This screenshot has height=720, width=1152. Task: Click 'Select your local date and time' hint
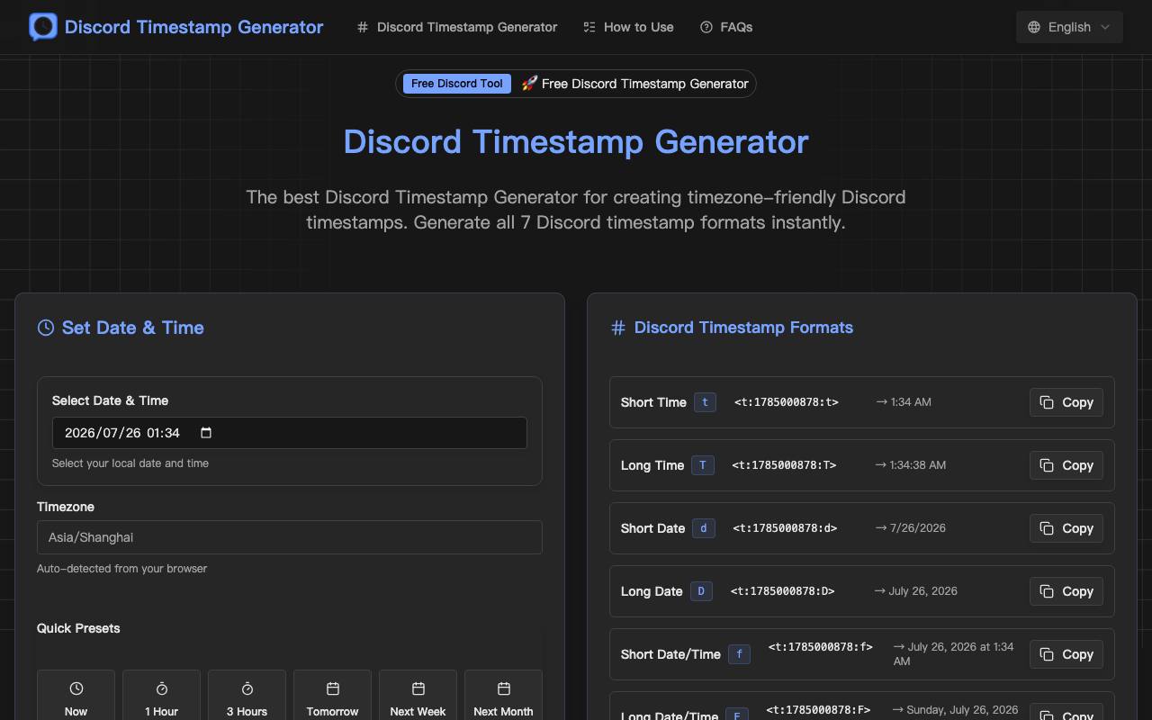coord(130,463)
